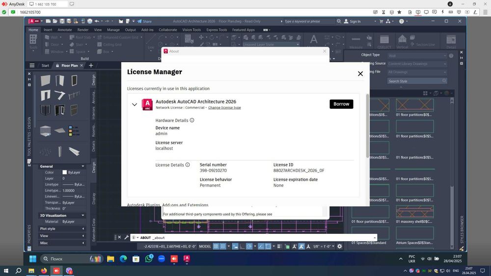The image size is (491, 276).
Task: Switch to the Annotate ribbon tab
Action: [x=64, y=30]
